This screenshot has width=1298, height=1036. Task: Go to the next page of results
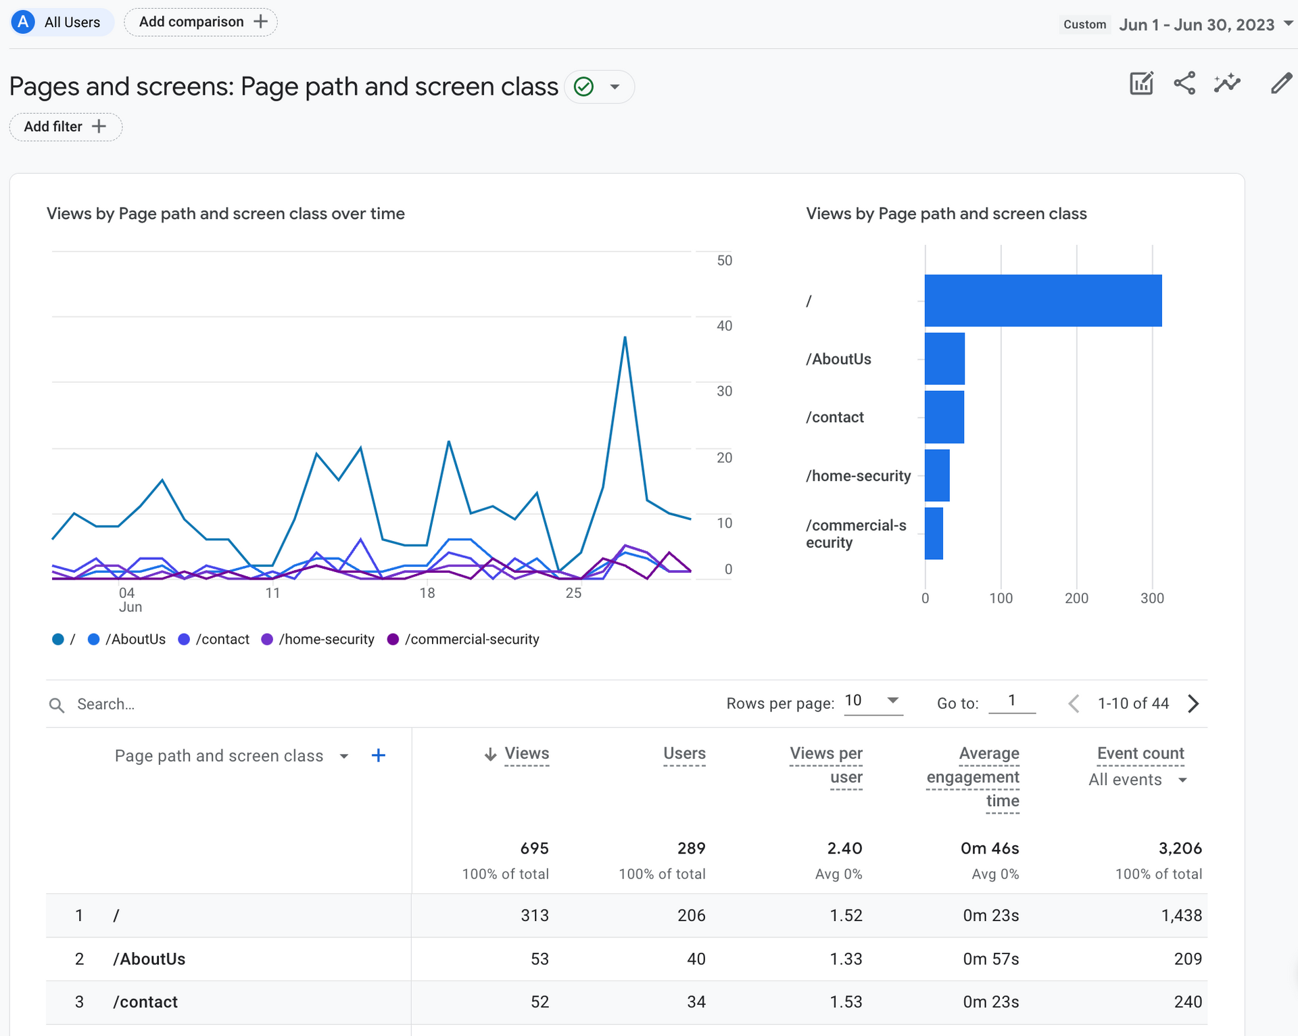1193,704
